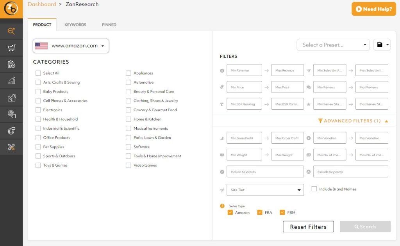Screen dimensions: 400x246
Task: Enable the Electronics category checkbox
Action: 38,110
